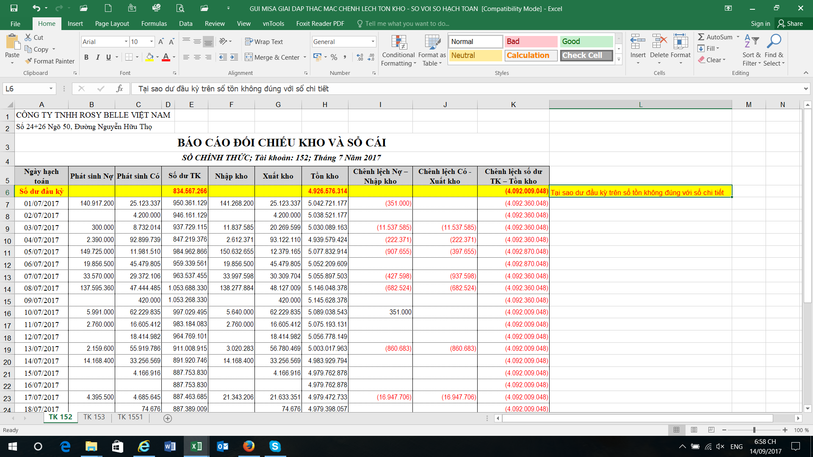Open Find & Select magnifier
Viewport: 813px width, 457px height.
[x=774, y=50]
